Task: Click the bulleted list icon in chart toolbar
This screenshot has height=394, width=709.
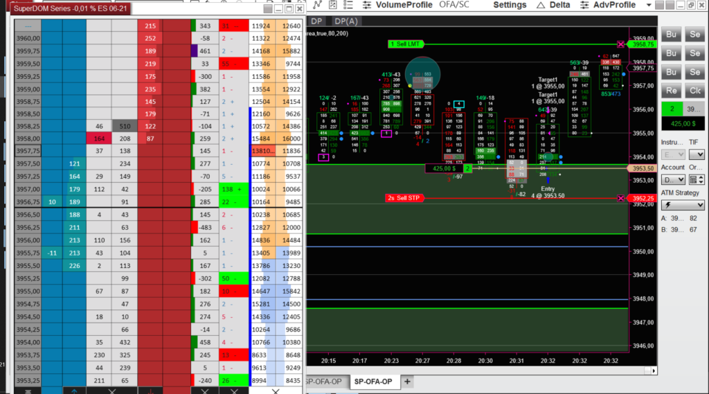Action: (x=348, y=5)
